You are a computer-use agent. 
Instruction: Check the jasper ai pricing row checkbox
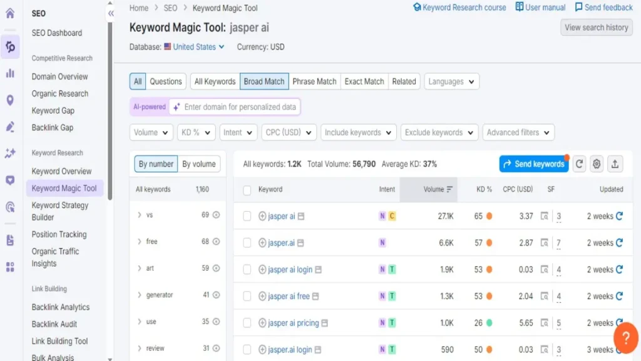click(x=247, y=323)
